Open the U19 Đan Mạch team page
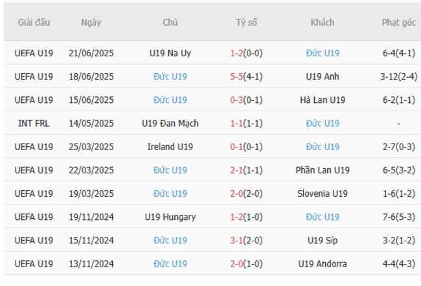This screenshot has width=421, height=286. [170, 123]
